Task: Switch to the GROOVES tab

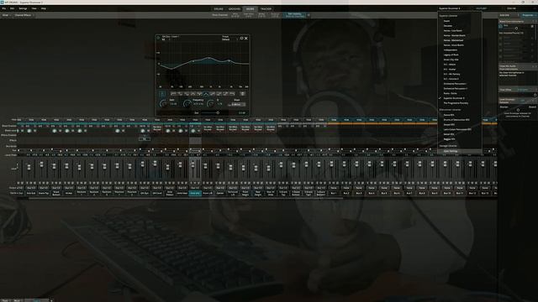Action: tap(235, 9)
